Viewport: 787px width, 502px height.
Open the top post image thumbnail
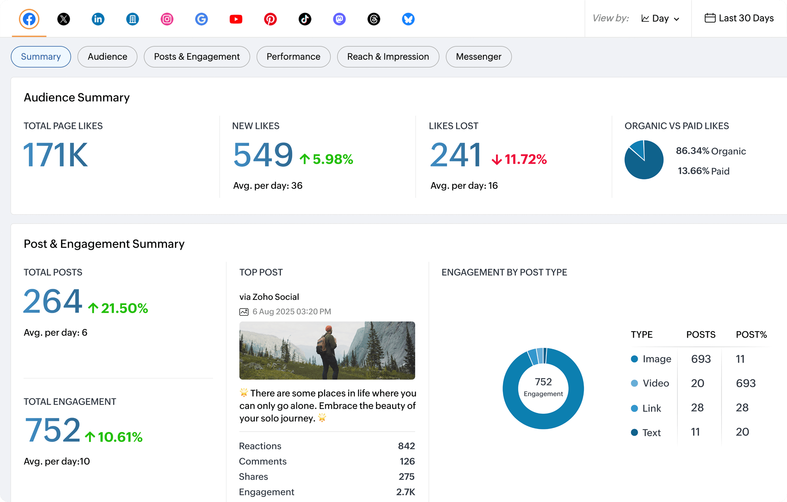327,350
